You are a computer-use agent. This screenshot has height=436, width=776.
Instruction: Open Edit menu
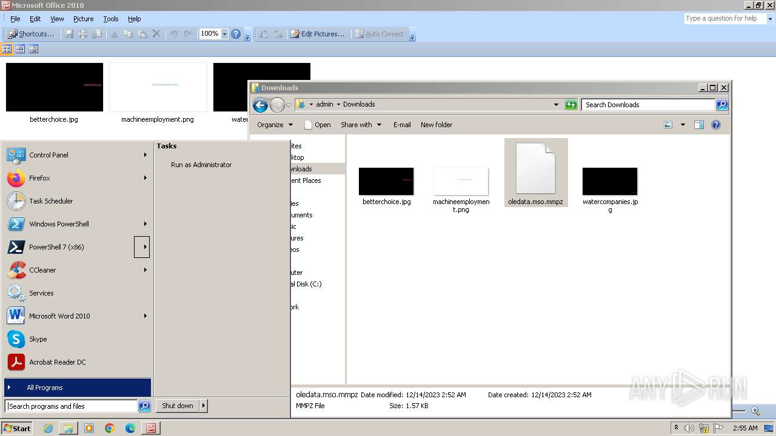[35, 19]
